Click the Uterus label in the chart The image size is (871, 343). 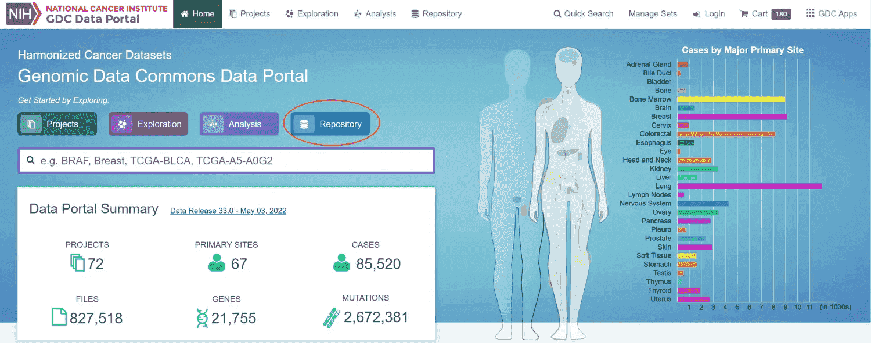(661, 299)
